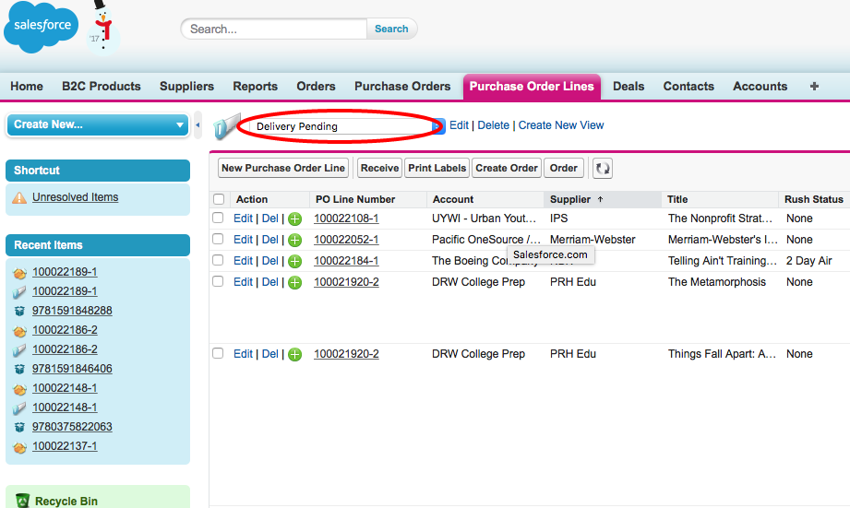Check the box for The Metamorphosis row
The image size is (850, 508).
[218, 281]
